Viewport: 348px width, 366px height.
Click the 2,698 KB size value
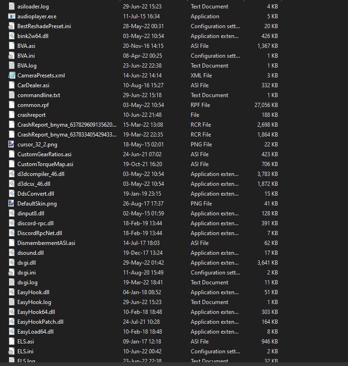[x=268, y=125]
